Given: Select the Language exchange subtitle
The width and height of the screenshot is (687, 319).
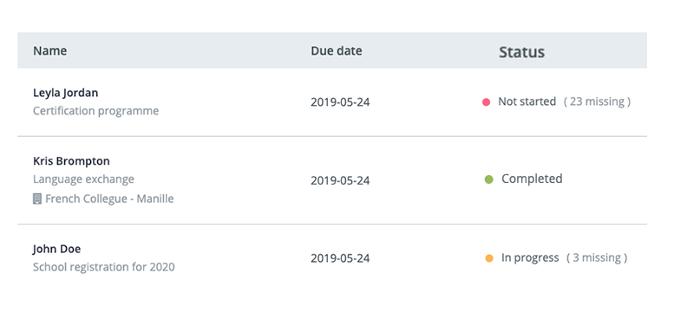Looking at the screenshot, I should coord(83,179).
